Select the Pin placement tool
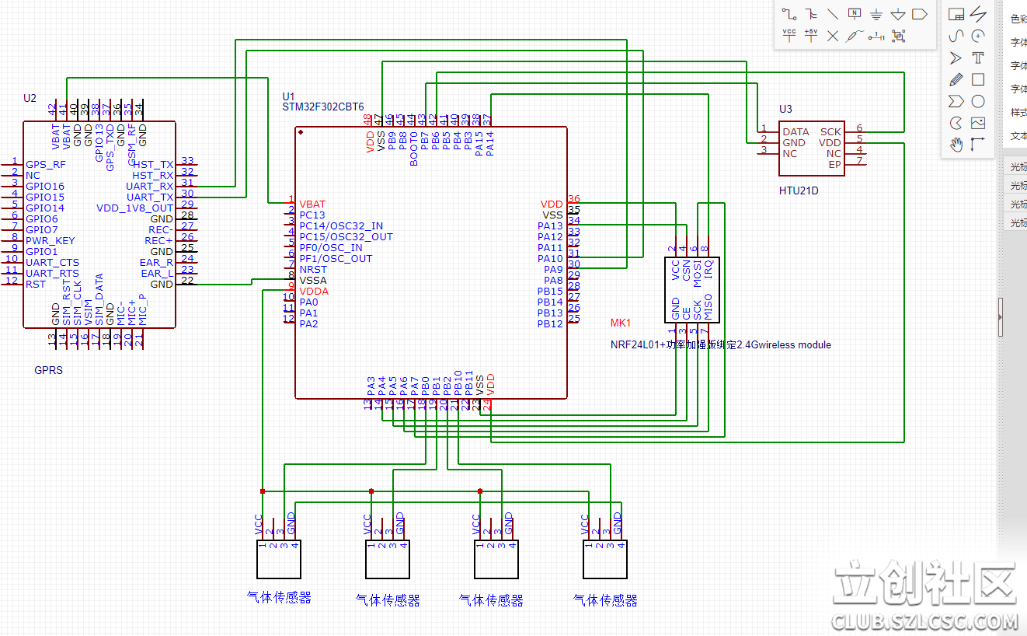The image size is (1027, 636). tap(876, 36)
